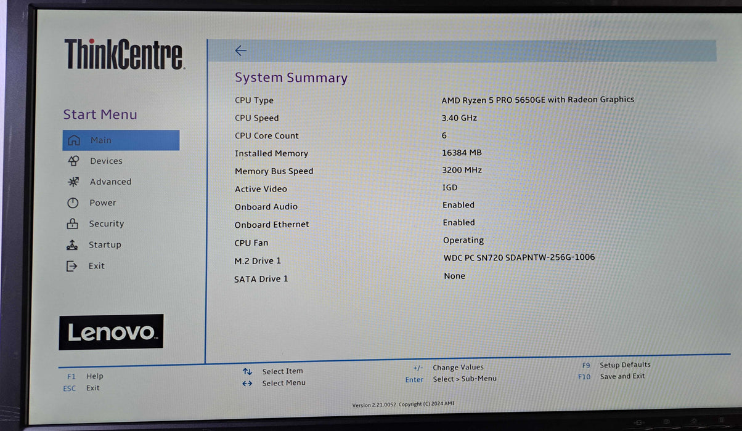The width and height of the screenshot is (742, 431).
Task: Click the Devices shapes icon
Action: 73,161
